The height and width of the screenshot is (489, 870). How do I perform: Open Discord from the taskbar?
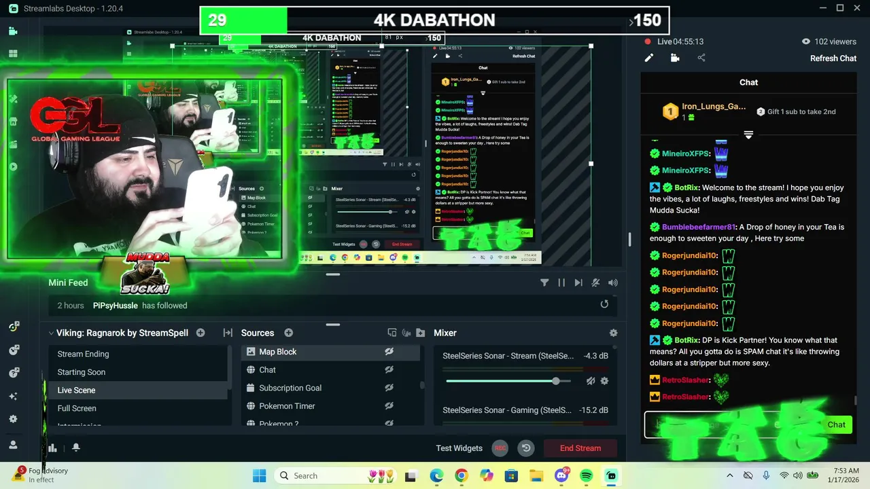pos(561,475)
